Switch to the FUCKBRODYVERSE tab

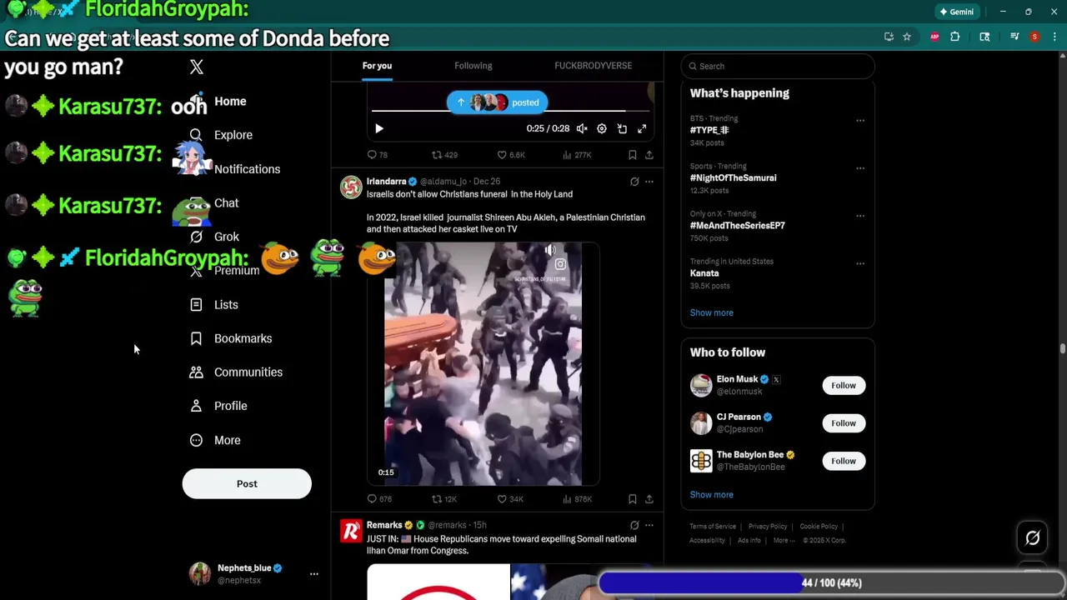[594, 66]
